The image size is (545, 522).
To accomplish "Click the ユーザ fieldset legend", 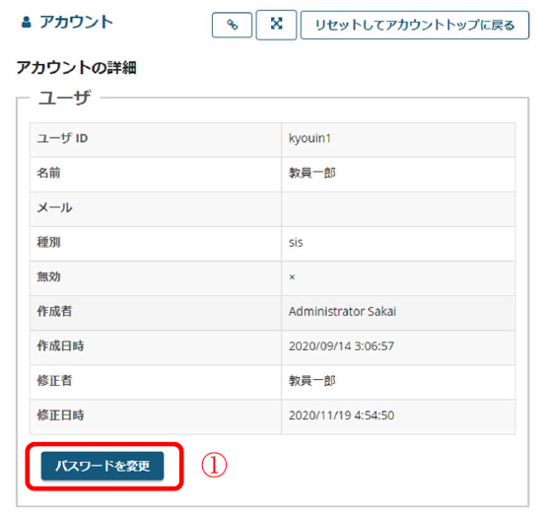I will click(65, 98).
